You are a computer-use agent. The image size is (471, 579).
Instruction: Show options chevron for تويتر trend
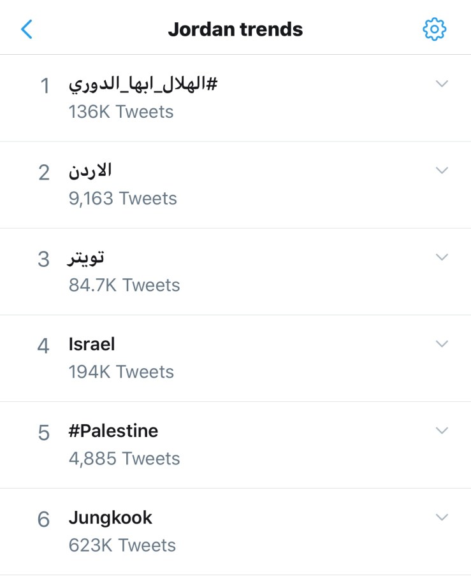(442, 257)
